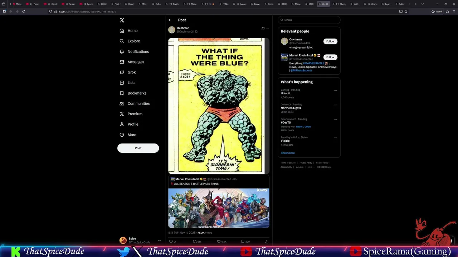Repost using the retweet icon
This screenshot has width=458, height=257.
pos(195,242)
